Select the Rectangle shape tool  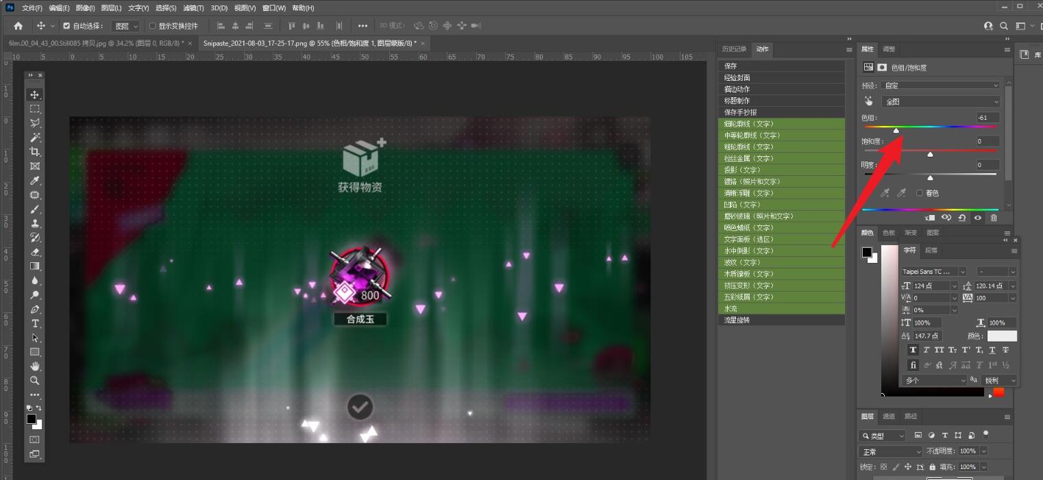(x=34, y=352)
